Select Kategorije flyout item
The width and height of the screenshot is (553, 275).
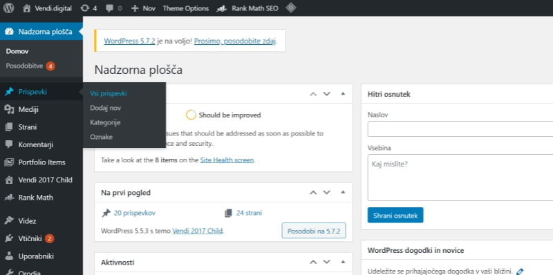[x=105, y=123]
